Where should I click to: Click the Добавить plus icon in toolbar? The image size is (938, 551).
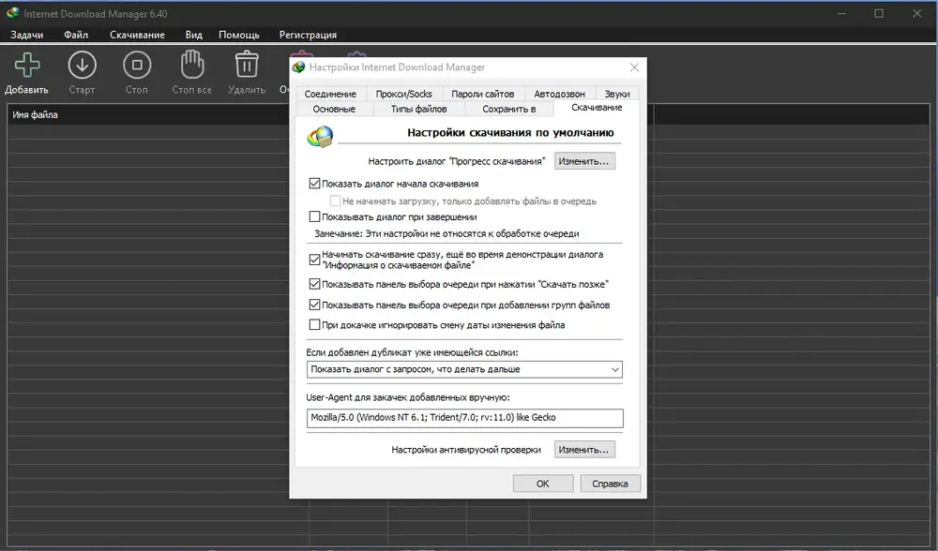pos(27,66)
